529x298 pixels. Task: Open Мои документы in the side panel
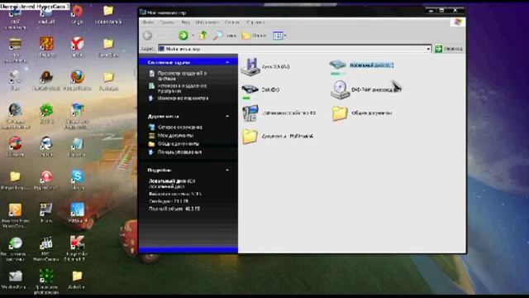click(175, 136)
